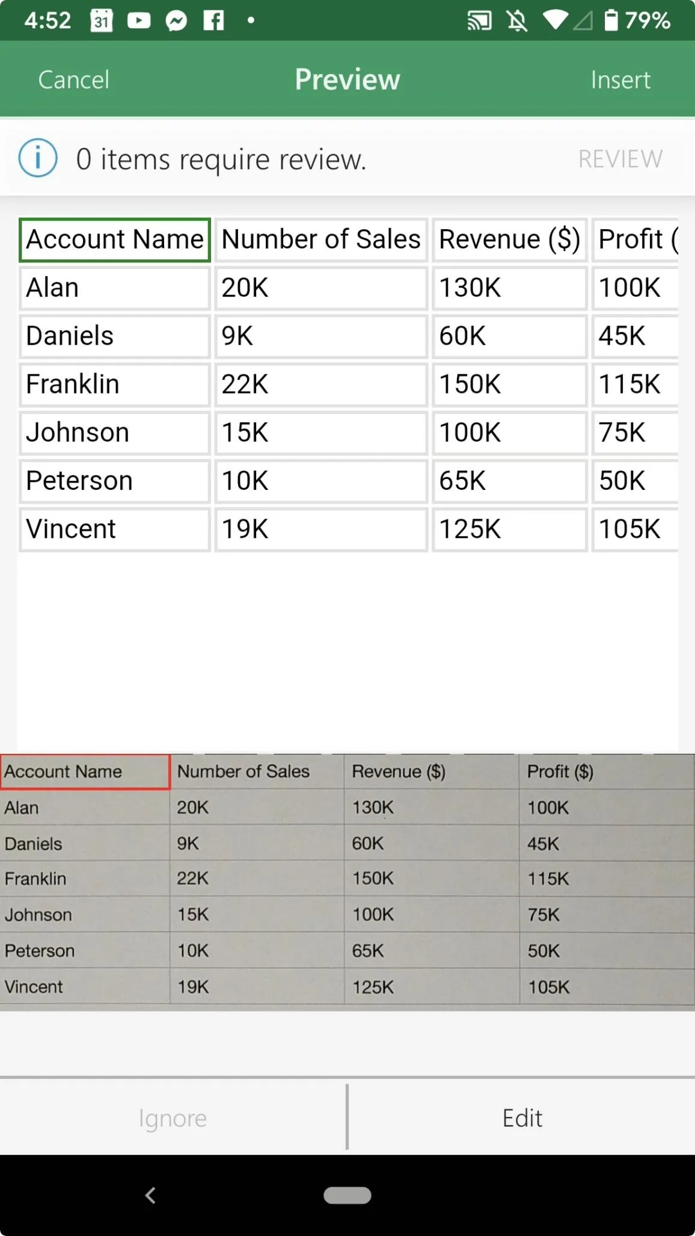Screen dimensions: 695x1236
Task: Tap the Android back arrow
Action: click(x=151, y=1195)
